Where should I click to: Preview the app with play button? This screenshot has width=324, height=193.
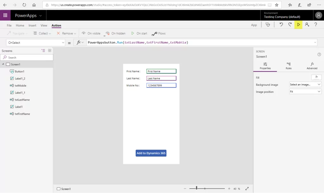[x=298, y=25]
